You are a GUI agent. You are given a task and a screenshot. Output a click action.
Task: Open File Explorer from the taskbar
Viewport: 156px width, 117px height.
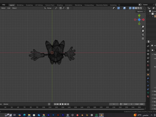click(29, 115)
